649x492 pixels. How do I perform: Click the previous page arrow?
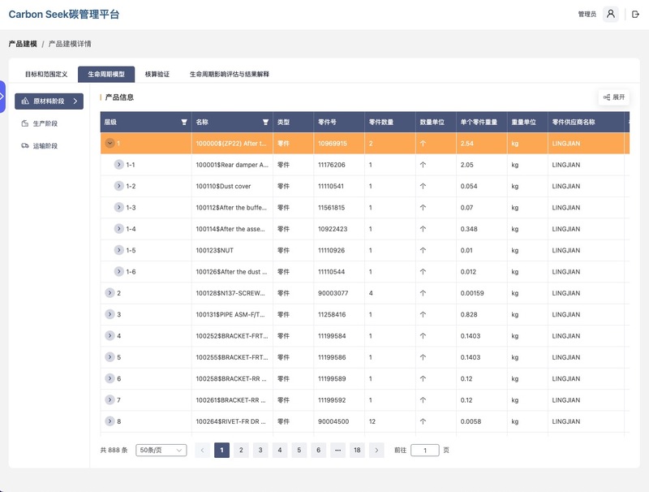click(x=202, y=450)
